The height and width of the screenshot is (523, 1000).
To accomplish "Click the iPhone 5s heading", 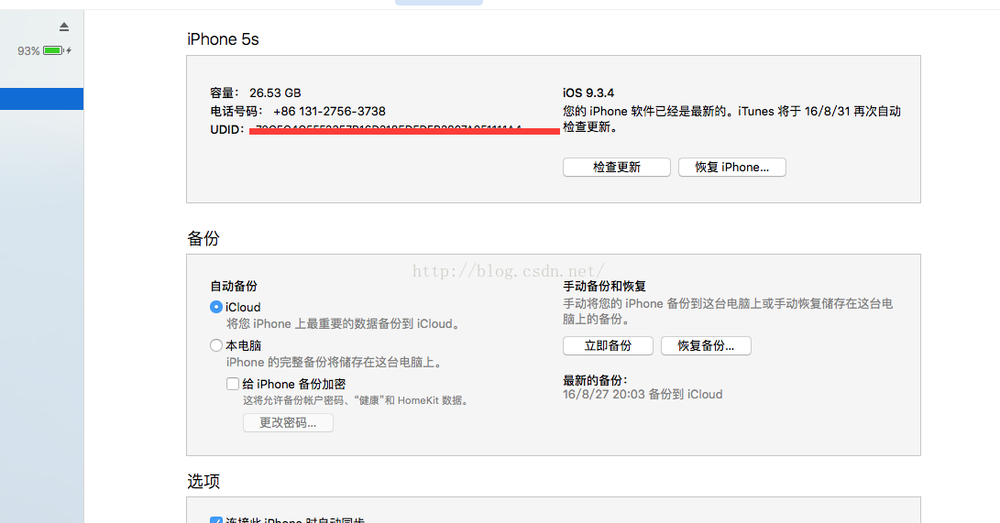I will tap(223, 39).
